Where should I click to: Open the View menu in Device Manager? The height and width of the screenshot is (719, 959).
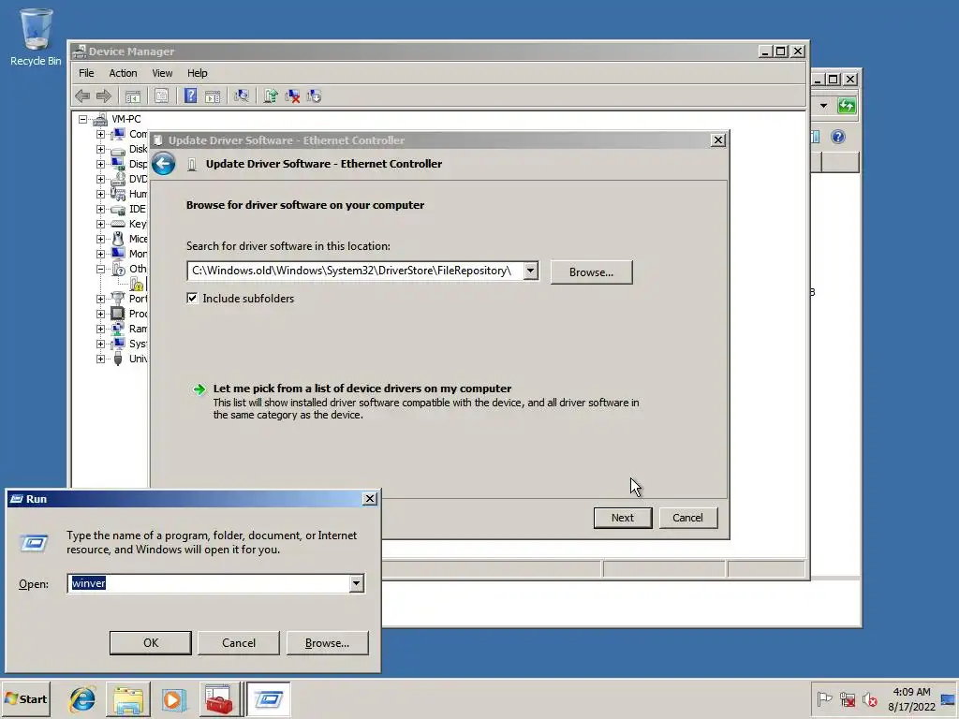[162, 73]
